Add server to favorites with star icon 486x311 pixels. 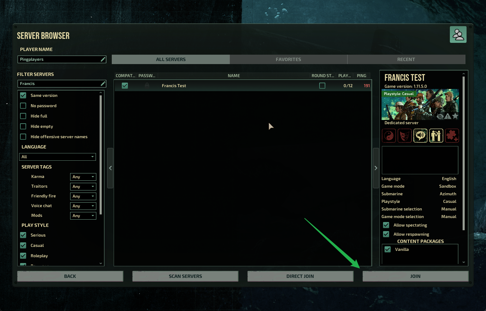click(455, 116)
